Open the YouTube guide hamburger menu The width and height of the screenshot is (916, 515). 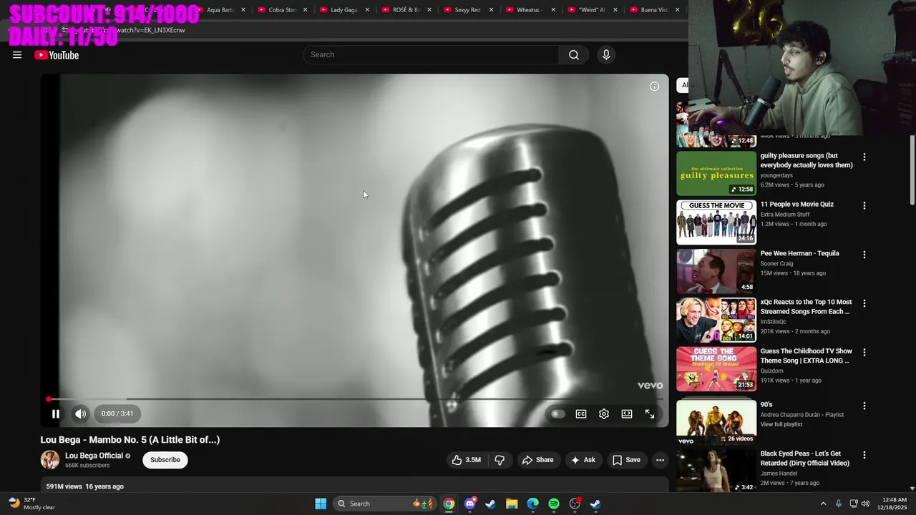17,55
